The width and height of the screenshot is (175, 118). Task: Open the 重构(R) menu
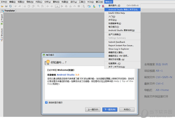56,2
